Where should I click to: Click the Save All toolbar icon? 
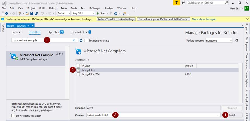click(36, 13)
